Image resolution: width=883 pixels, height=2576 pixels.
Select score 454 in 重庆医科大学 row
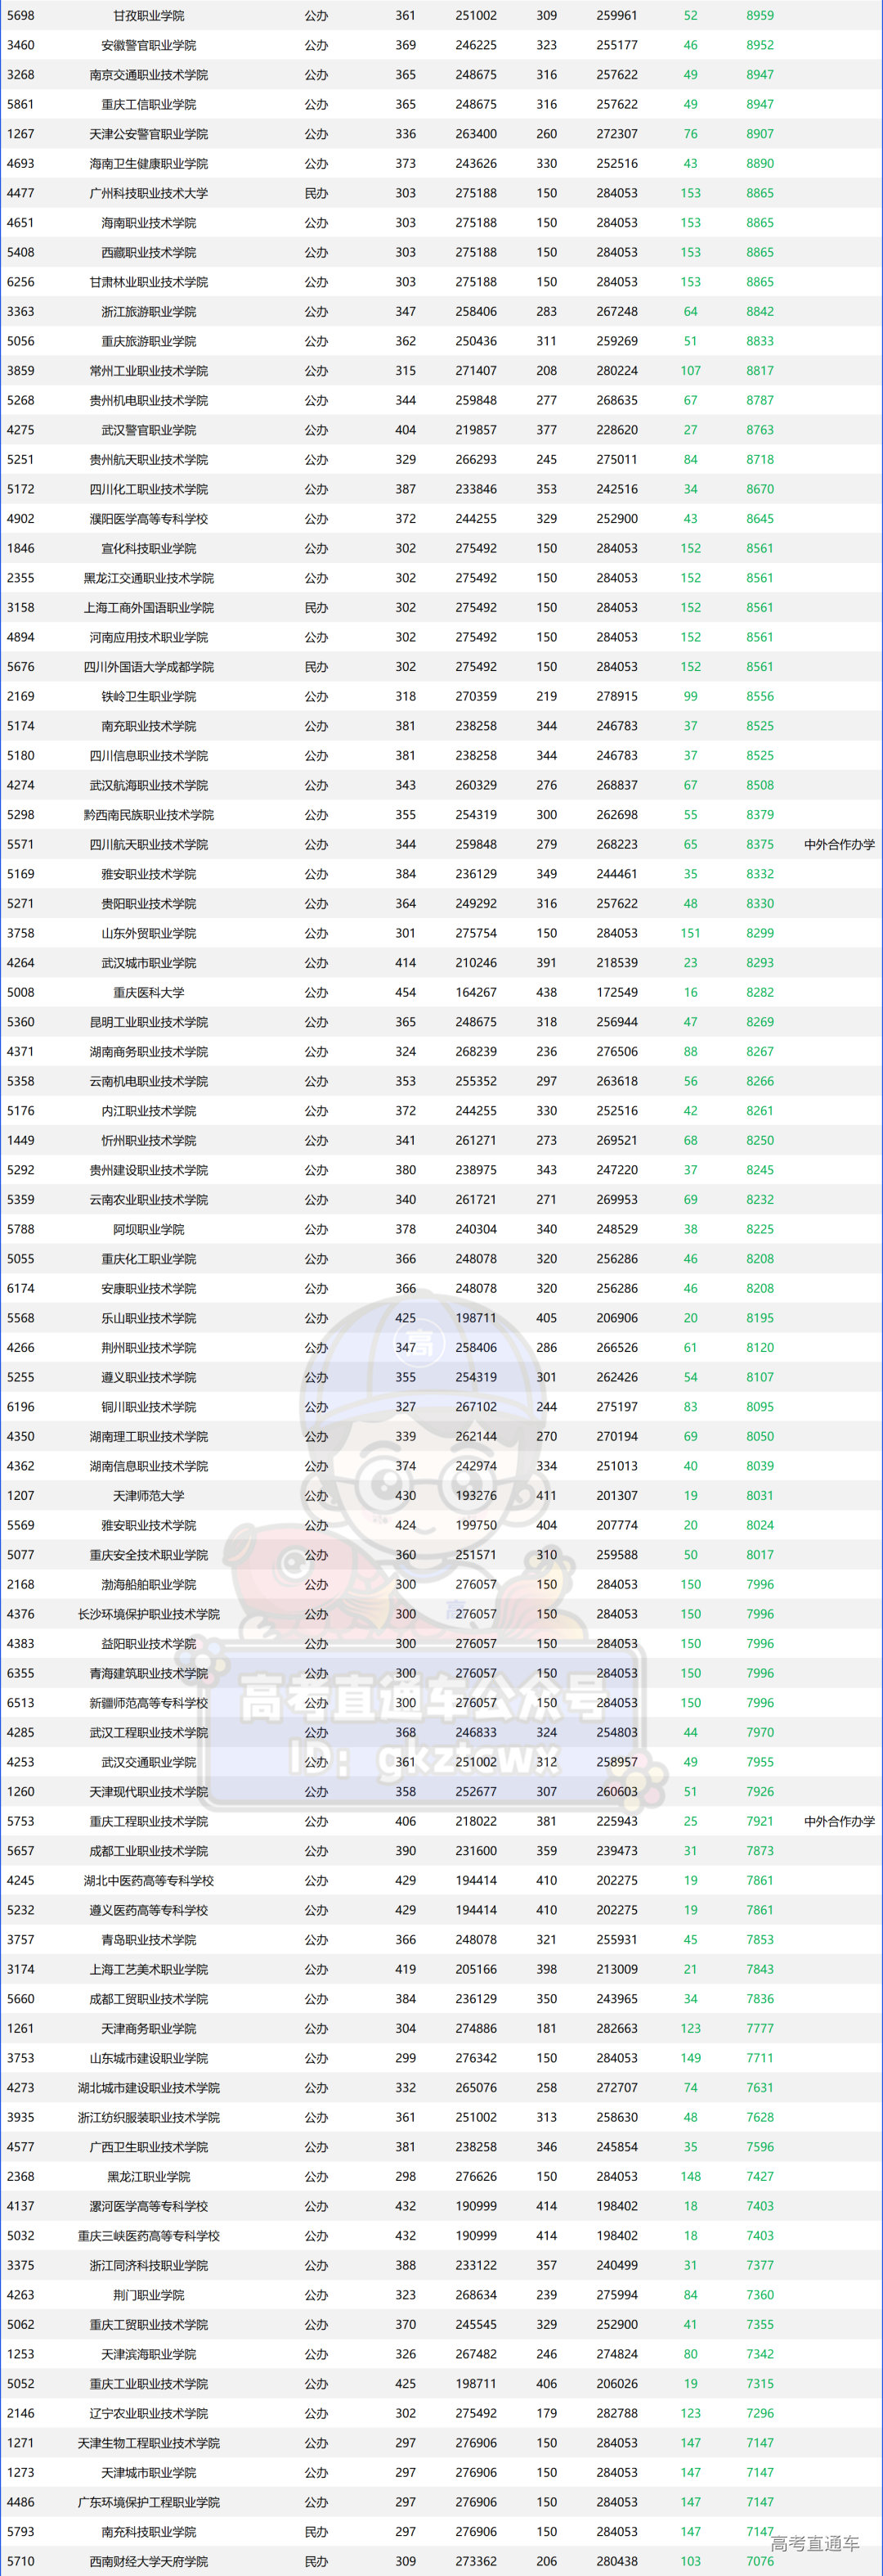(x=406, y=993)
